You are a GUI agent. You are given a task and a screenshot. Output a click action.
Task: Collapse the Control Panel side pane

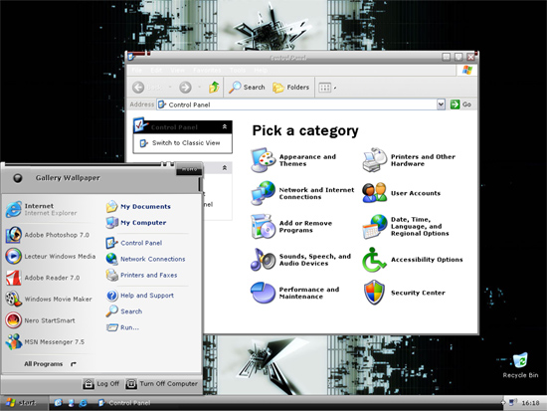point(225,126)
